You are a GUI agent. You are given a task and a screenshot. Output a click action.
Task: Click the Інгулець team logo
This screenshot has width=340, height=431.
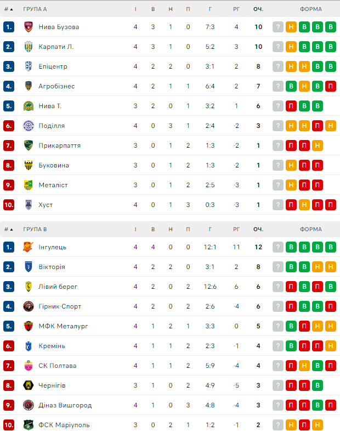pyautogui.click(x=29, y=247)
